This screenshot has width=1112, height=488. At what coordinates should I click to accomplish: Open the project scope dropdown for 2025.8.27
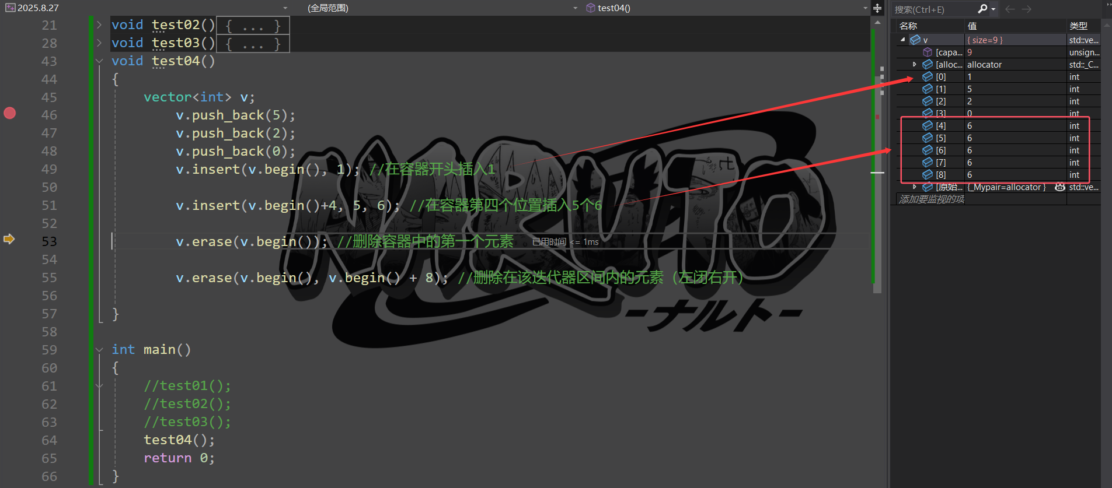point(285,8)
